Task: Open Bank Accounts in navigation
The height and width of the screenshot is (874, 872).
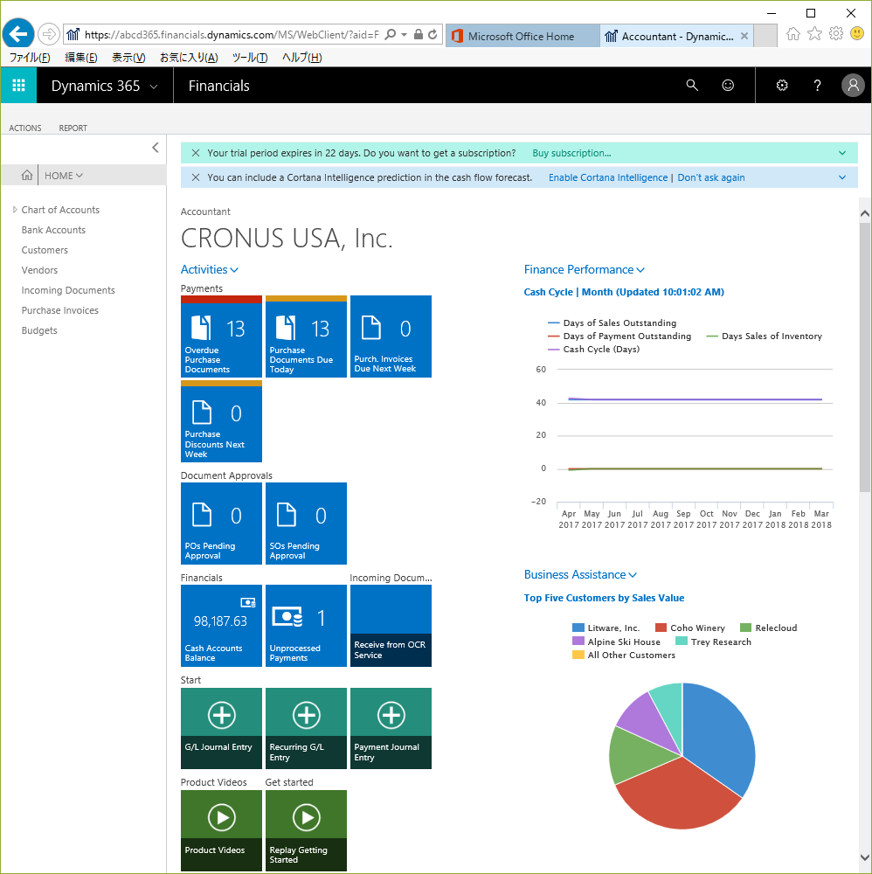Action: tap(53, 230)
